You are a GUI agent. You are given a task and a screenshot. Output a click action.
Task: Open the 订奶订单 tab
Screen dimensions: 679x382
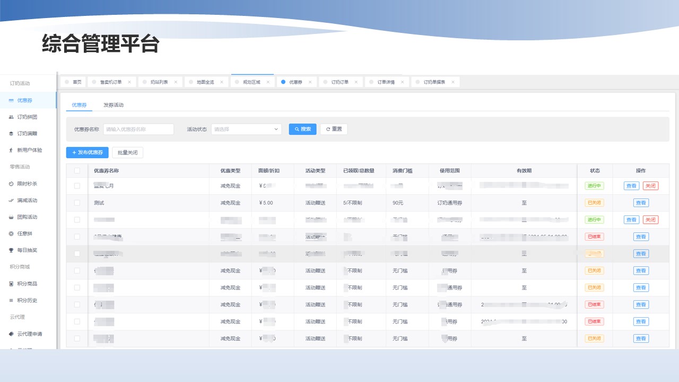click(x=340, y=82)
